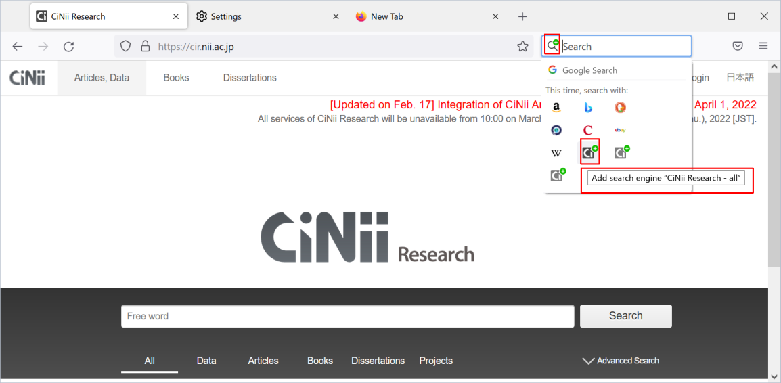Viewport: 781px width, 383px height.
Task: Select the All search category tab
Action: click(x=150, y=361)
